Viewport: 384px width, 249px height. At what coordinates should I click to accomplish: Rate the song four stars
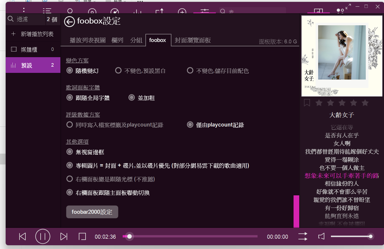354,103
